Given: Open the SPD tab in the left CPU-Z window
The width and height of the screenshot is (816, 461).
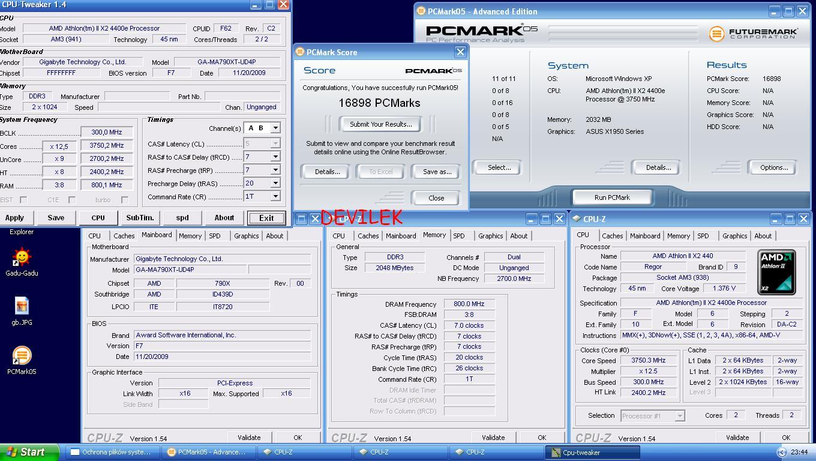Looking at the screenshot, I should pos(215,236).
